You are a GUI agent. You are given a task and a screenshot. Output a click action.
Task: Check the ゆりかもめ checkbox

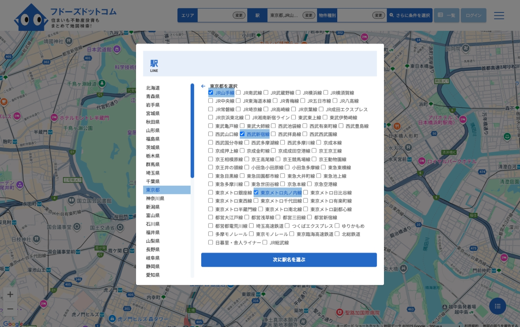(337, 226)
